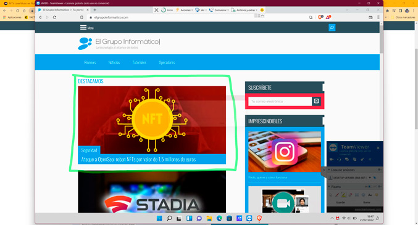Click the smiley feedback icon in TeamViewer toolbar
Viewport: 418px width, 225px height.
pyautogui.click(x=262, y=10)
